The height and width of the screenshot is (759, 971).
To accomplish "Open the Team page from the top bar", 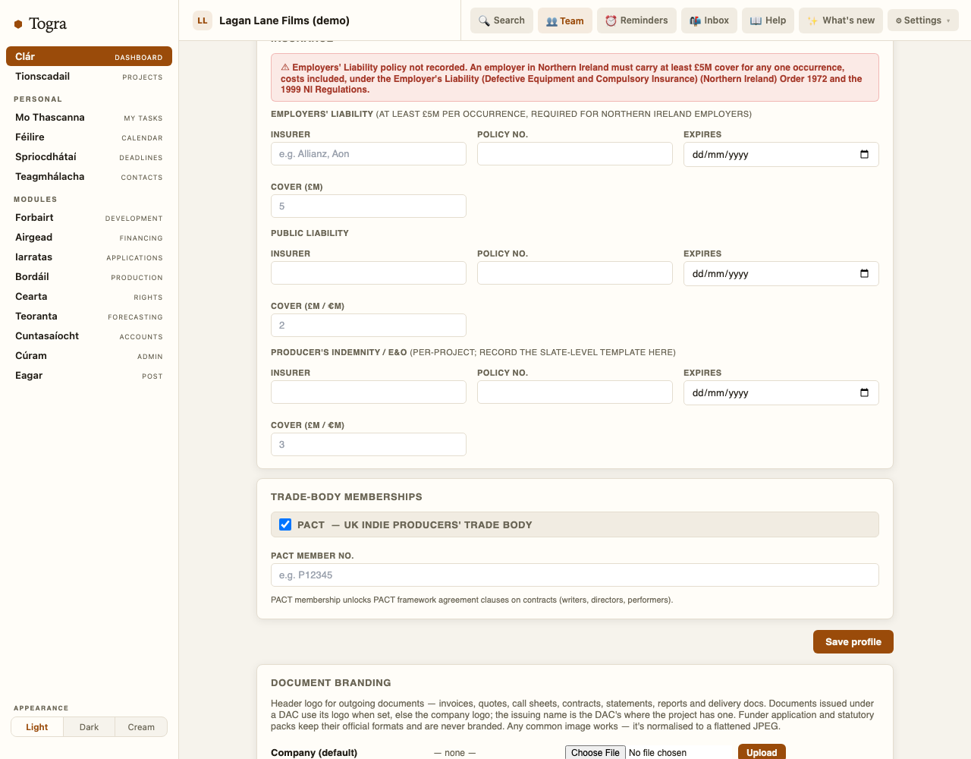I will coord(565,20).
